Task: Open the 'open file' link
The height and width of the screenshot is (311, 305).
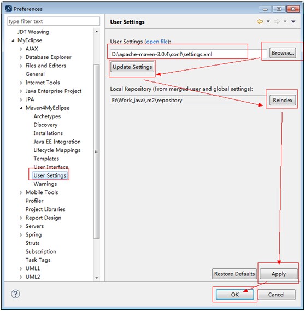Action: tap(157, 42)
